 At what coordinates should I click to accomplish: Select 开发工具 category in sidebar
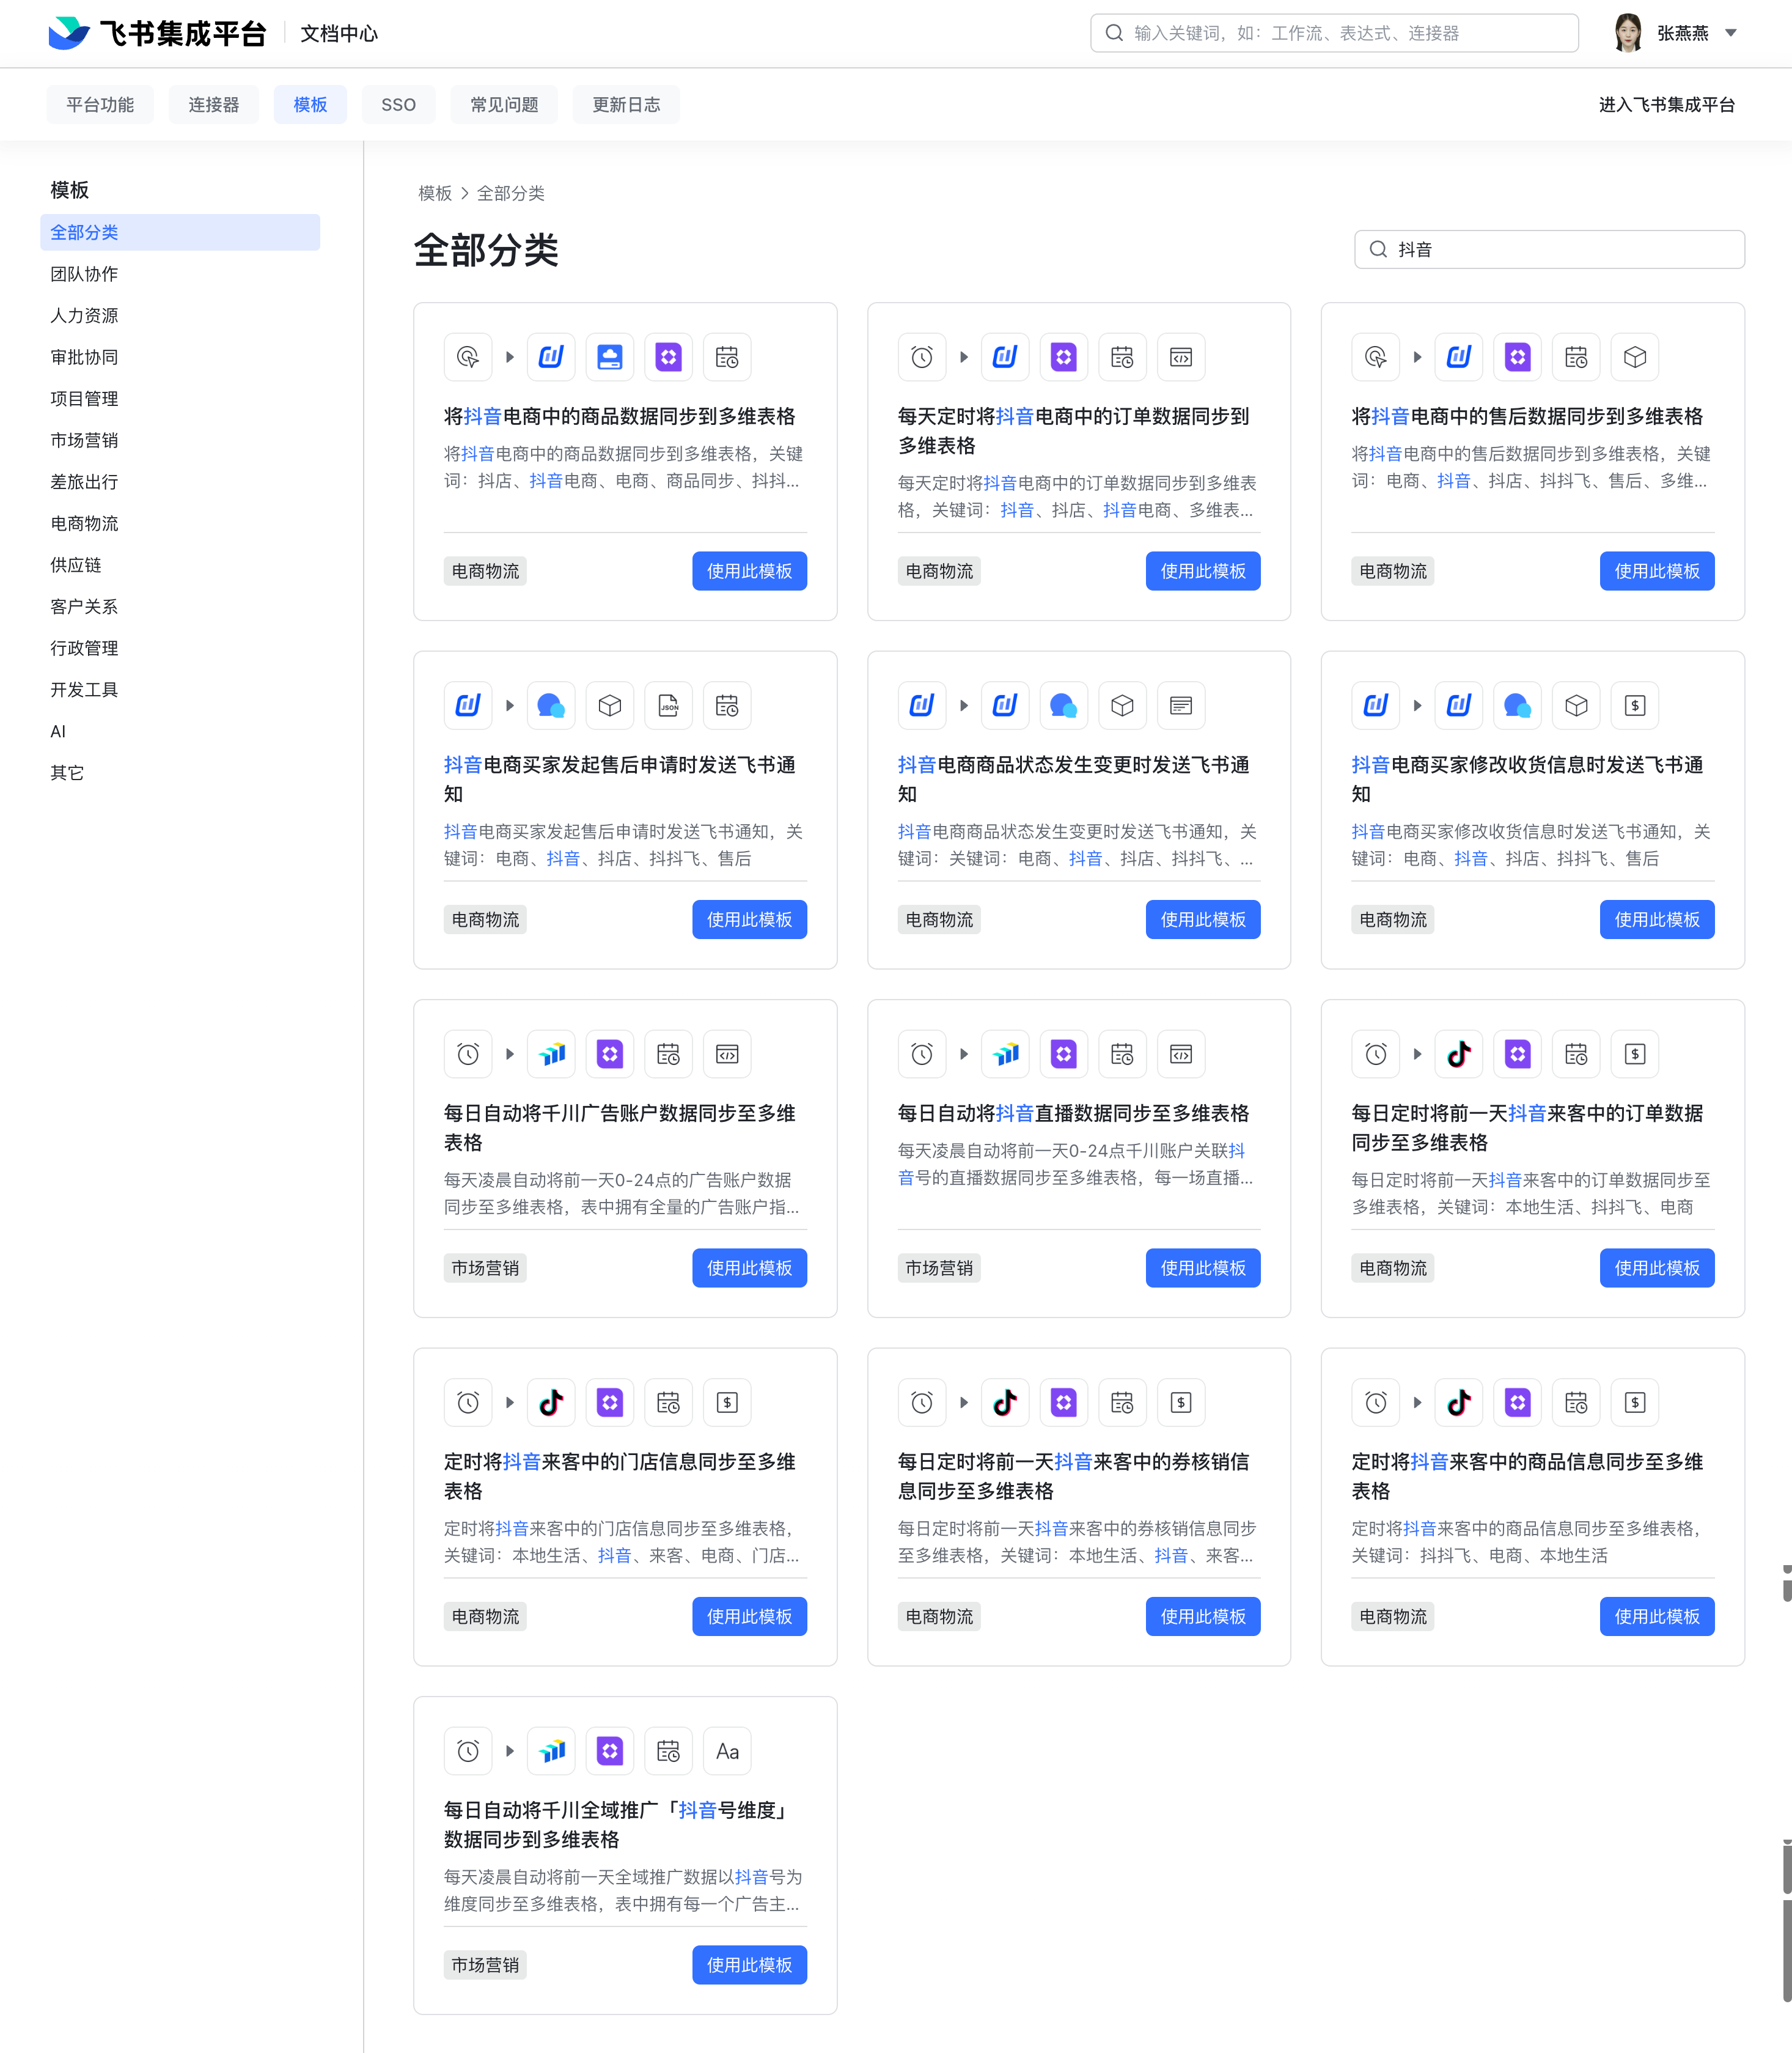84,690
